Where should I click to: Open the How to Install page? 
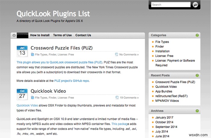click(x=40, y=35)
